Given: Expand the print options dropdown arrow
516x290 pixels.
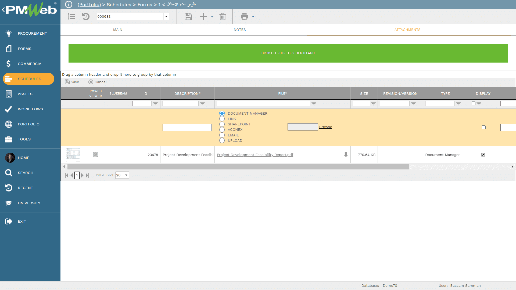Looking at the screenshot, I should click(x=253, y=17).
